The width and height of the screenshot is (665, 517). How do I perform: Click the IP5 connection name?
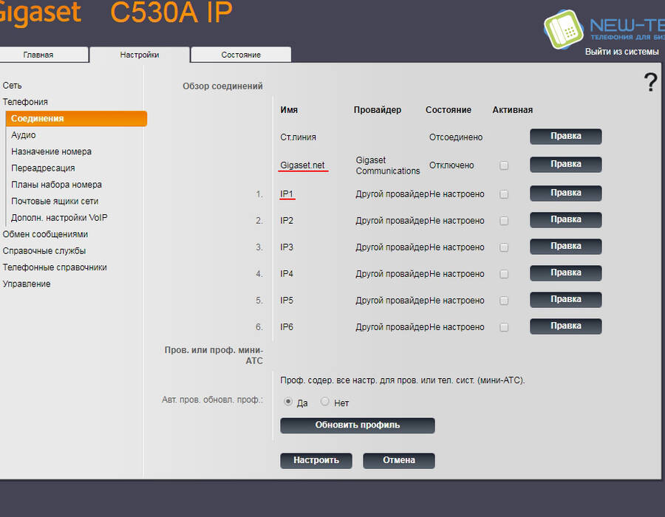[x=287, y=301]
